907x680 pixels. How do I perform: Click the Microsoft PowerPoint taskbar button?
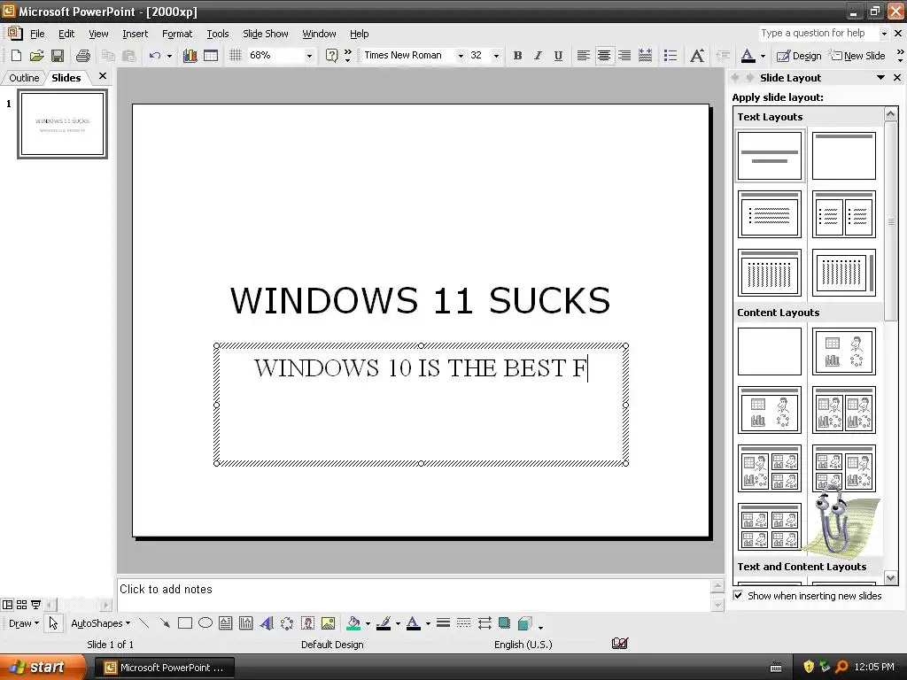click(164, 668)
